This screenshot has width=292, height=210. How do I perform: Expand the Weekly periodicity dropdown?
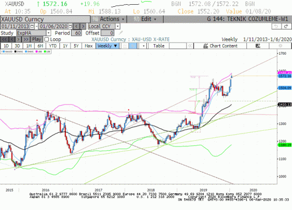point(107,46)
